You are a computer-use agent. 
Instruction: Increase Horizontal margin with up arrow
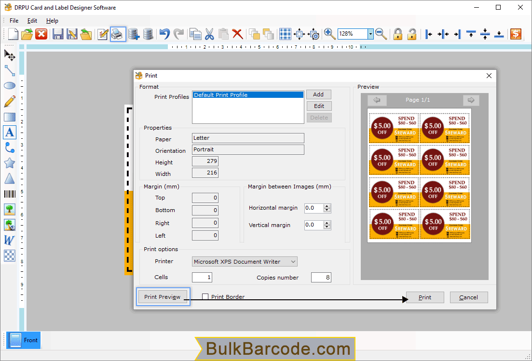pos(327,206)
